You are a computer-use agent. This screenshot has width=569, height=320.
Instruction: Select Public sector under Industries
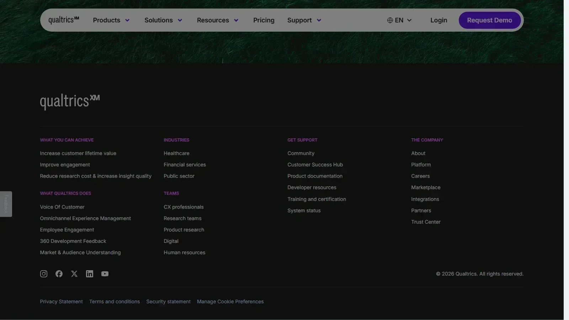pos(179,176)
